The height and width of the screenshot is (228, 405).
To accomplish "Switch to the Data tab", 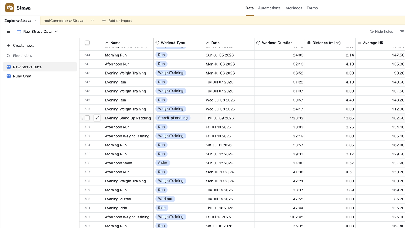I will coord(249,8).
